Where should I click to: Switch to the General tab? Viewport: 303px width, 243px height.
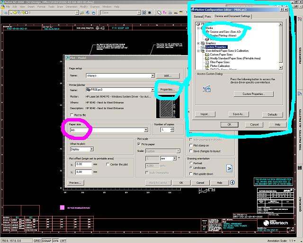[x=198, y=17]
